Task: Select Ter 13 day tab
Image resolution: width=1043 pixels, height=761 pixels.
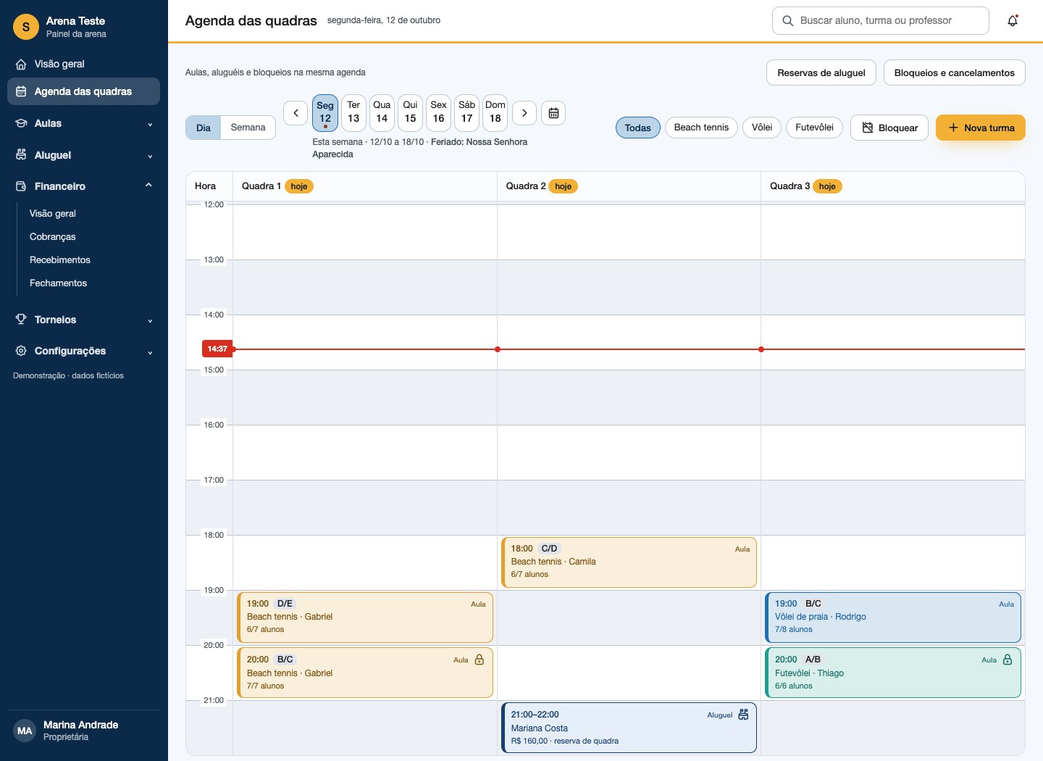Action: (x=353, y=113)
